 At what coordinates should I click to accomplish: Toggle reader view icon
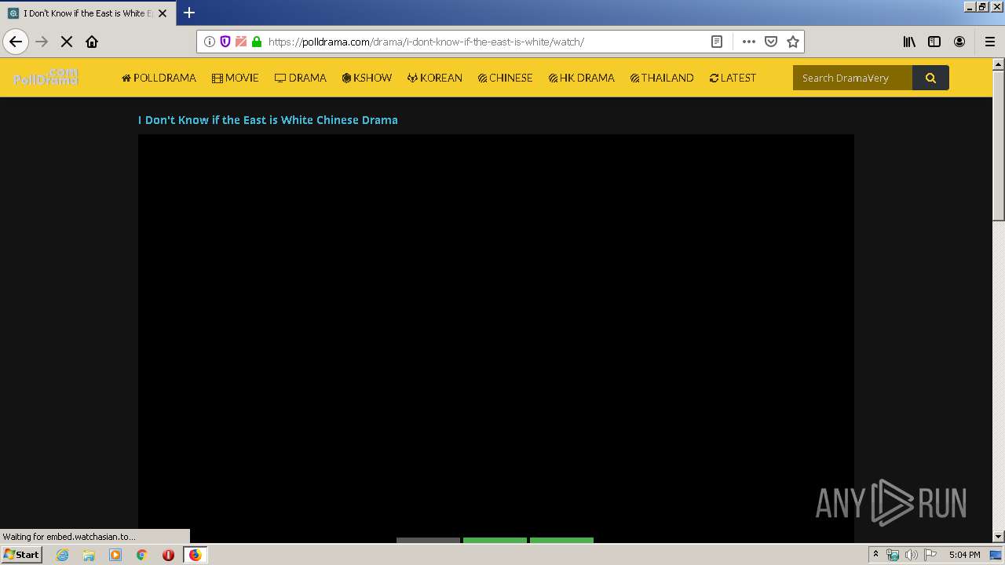click(x=717, y=42)
